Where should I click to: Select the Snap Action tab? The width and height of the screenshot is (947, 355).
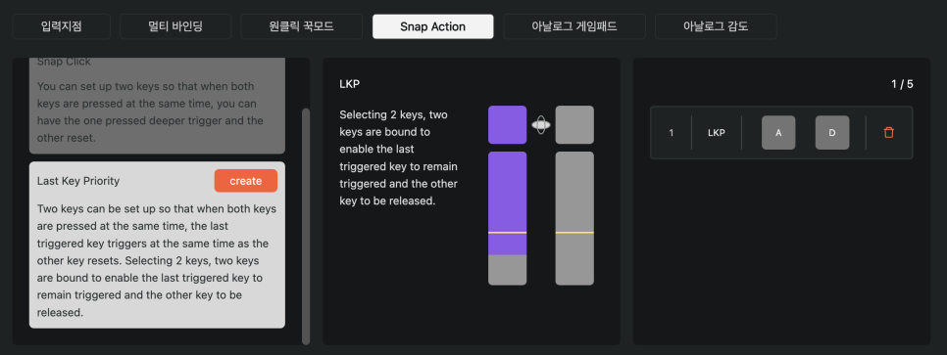(433, 26)
